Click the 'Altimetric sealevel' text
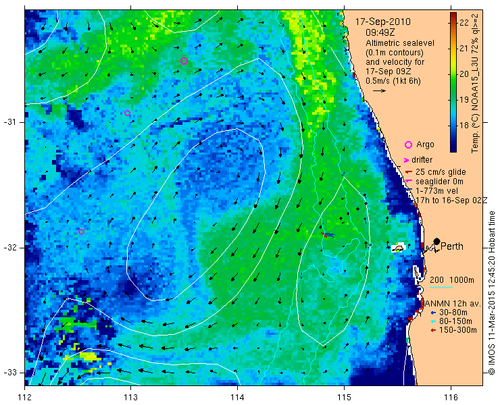500x405 pixels. pyautogui.click(x=400, y=43)
